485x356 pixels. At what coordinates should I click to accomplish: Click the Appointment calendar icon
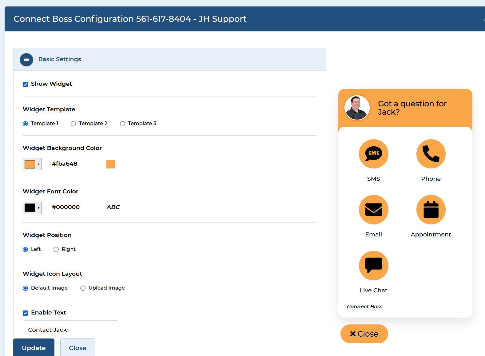[x=431, y=210]
